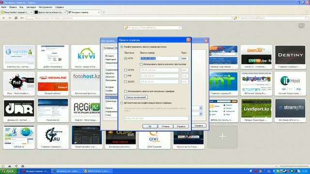Open the Закладки menu

tap(31, 7)
